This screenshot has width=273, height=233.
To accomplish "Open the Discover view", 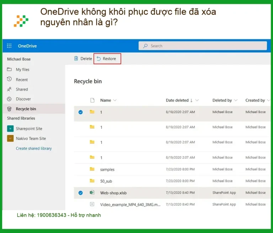I will click(x=23, y=99).
